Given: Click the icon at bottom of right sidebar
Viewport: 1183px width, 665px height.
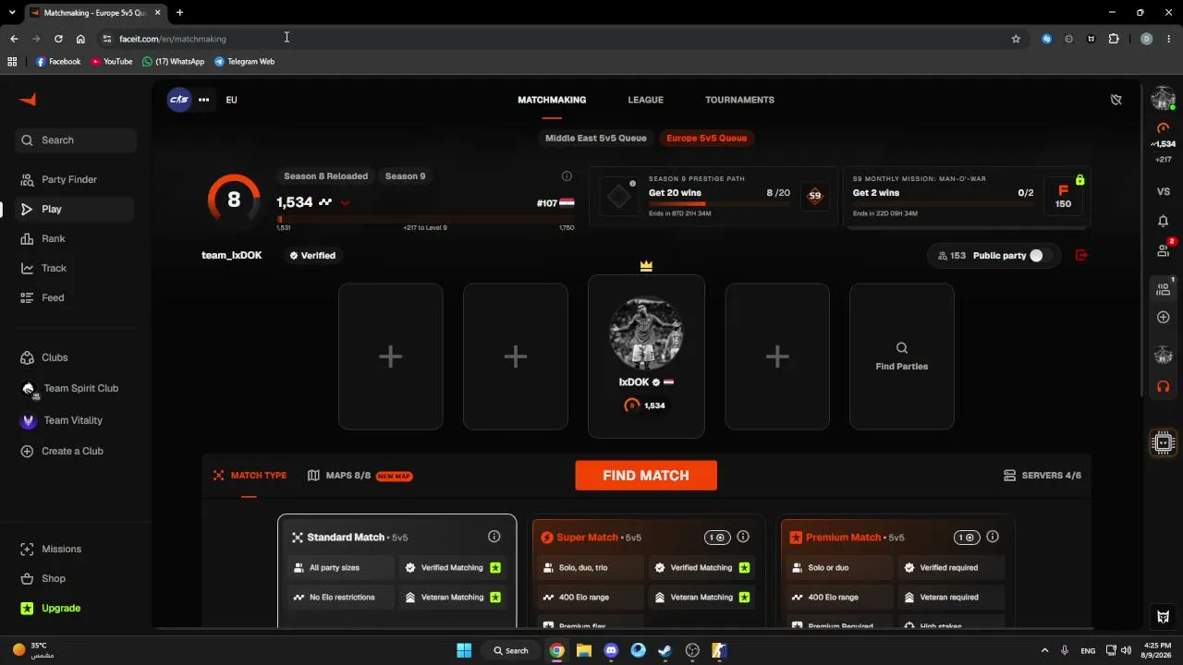Looking at the screenshot, I should click(1164, 617).
